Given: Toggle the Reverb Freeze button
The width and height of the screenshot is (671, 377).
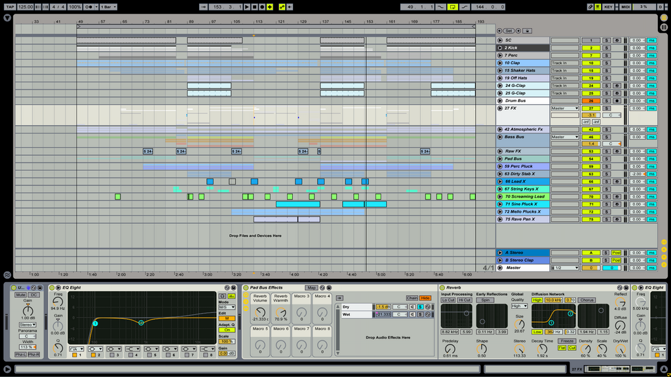Looking at the screenshot, I should point(567,341).
